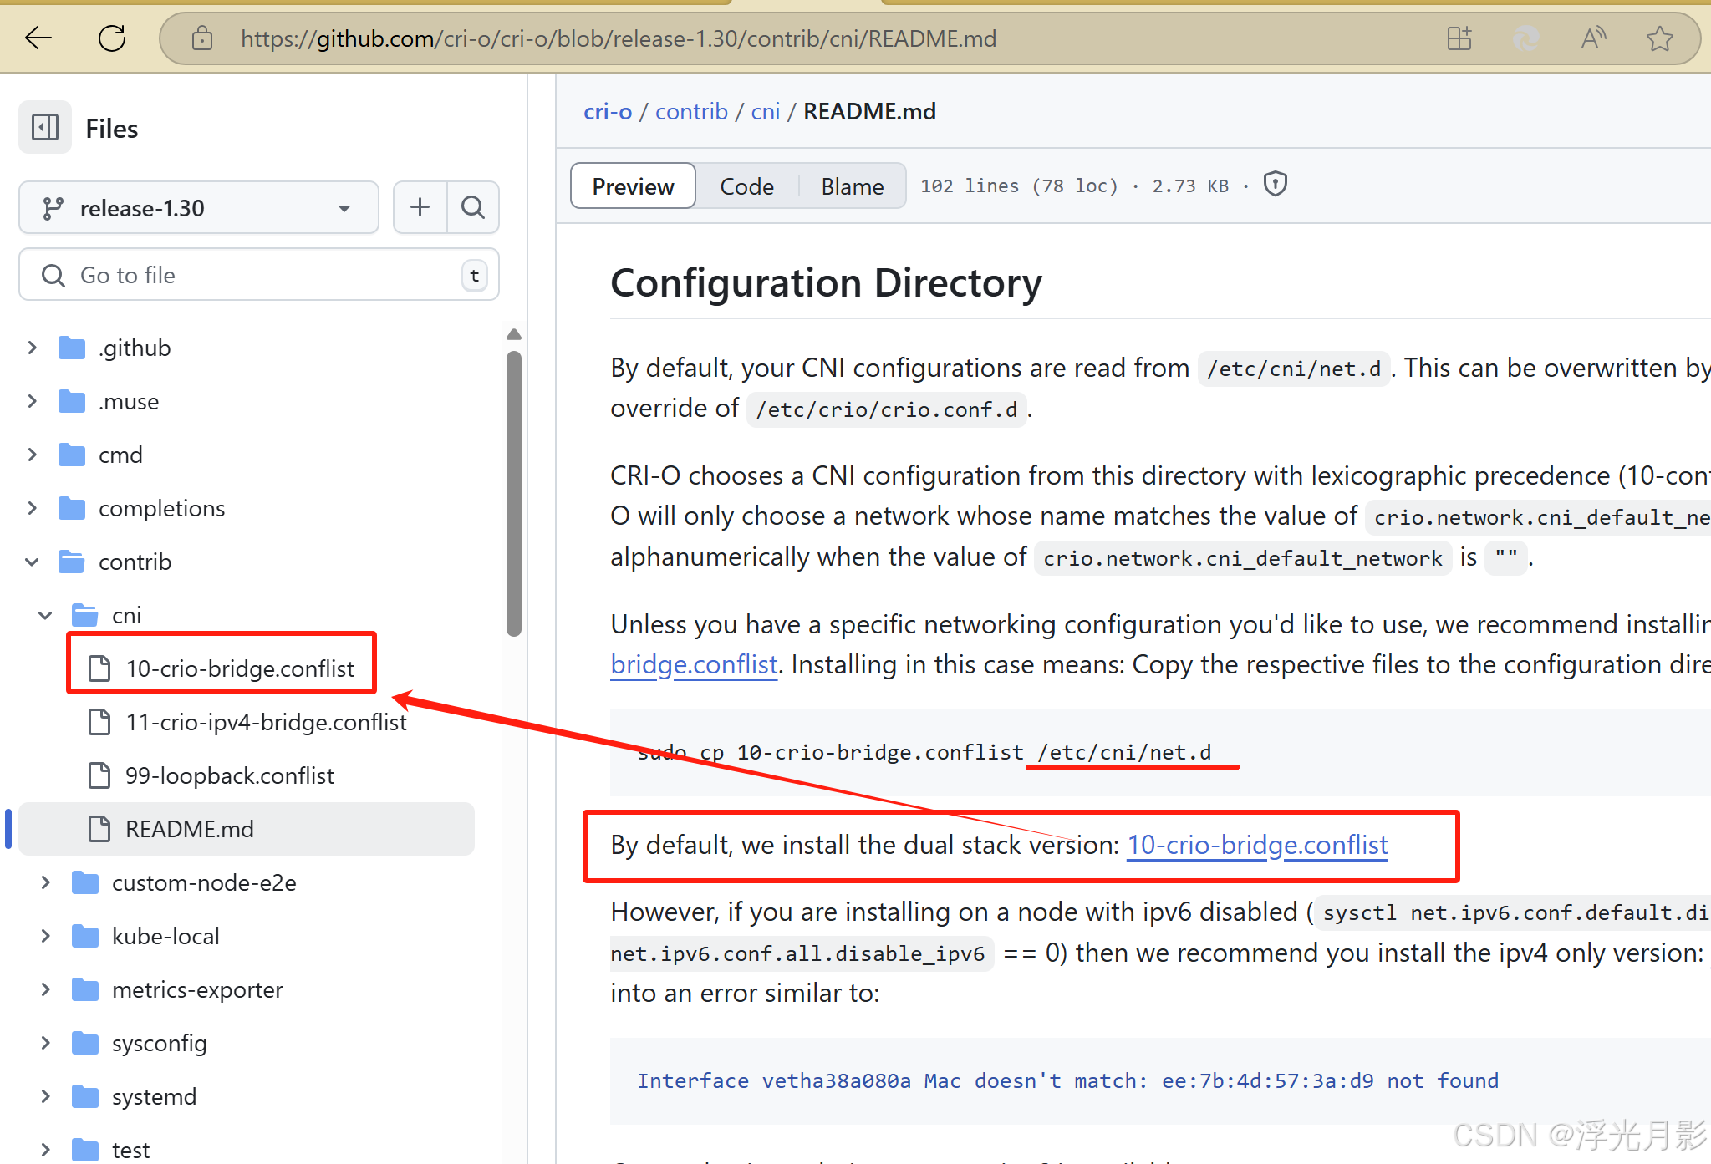Image resolution: width=1711 pixels, height=1164 pixels.
Task: Select the Preview tab
Action: coord(633,186)
